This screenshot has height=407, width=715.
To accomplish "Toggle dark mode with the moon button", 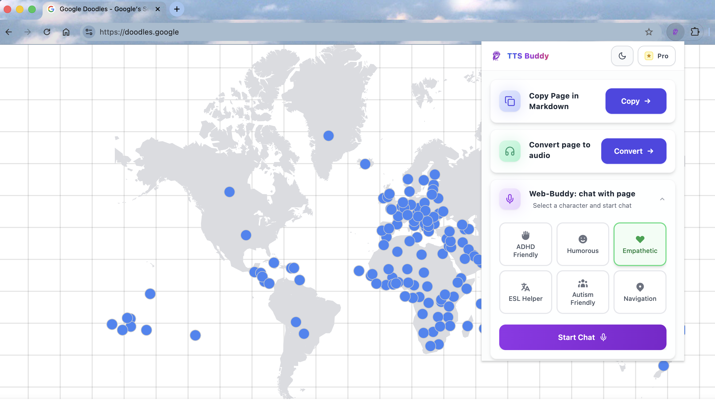I will [622, 56].
